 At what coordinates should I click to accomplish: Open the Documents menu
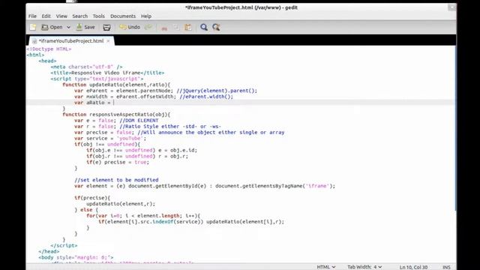123,16
